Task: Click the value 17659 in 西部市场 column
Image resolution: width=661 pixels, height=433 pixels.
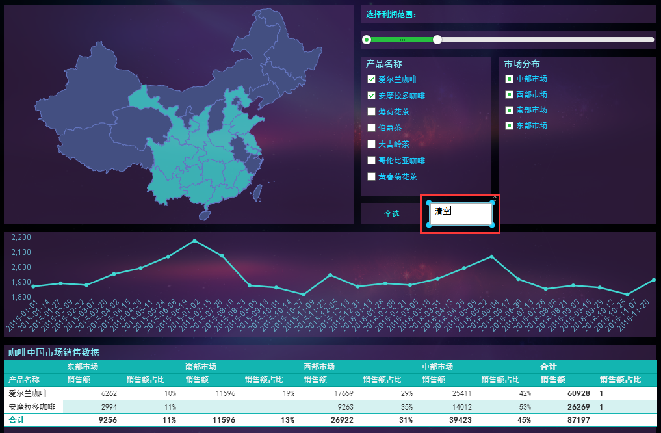Action: pyautogui.click(x=344, y=393)
